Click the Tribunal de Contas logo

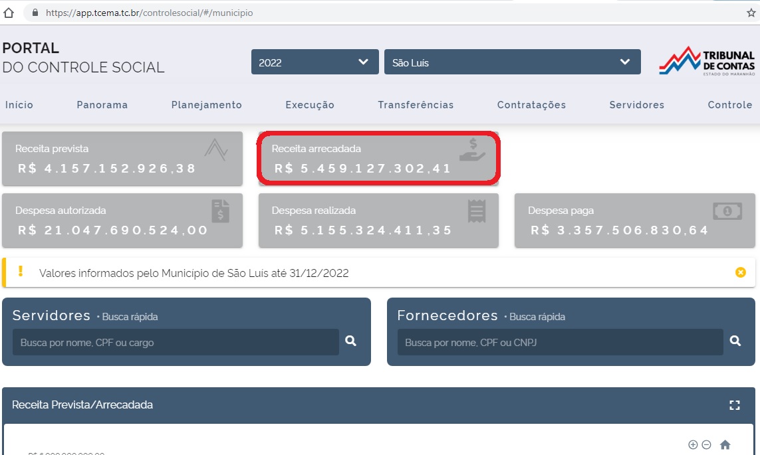707,61
